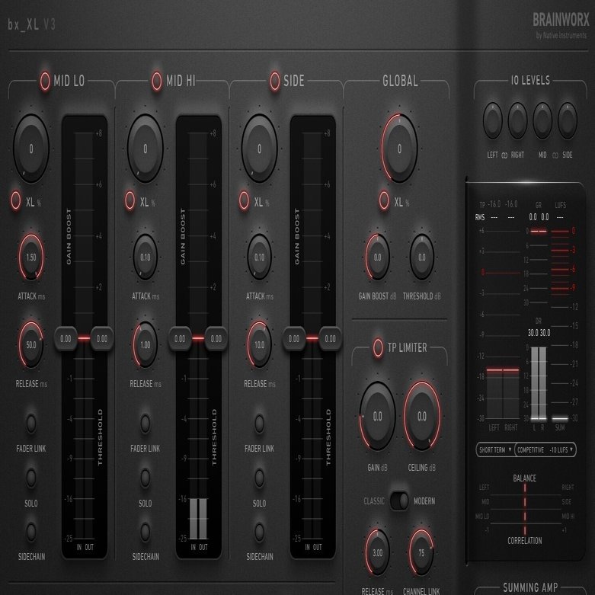Toggle the GLOBAL XL % button

(x=384, y=200)
